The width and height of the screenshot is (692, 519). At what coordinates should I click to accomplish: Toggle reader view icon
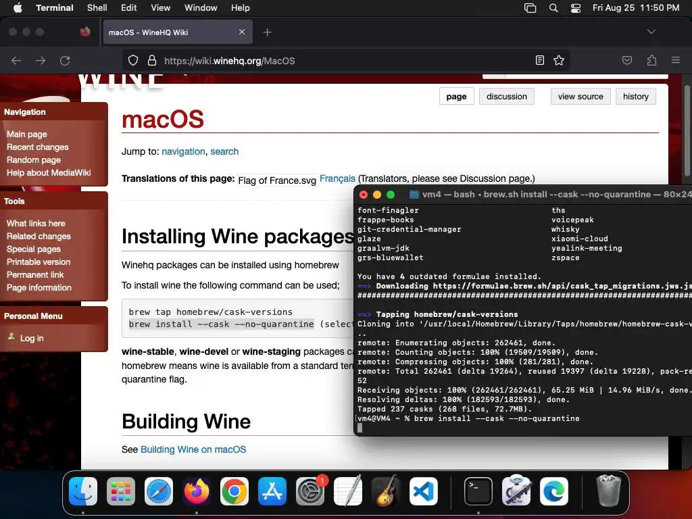540,60
